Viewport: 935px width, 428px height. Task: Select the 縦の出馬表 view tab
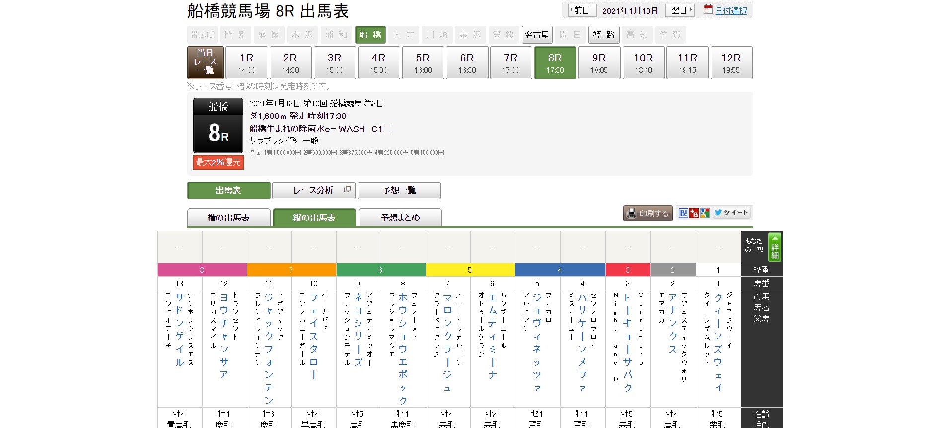click(314, 217)
